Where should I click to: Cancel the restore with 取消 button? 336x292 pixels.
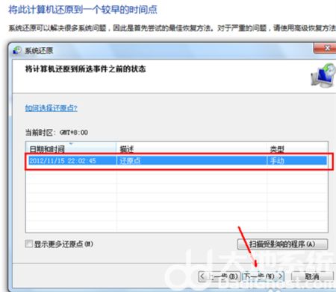click(x=312, y=276)
